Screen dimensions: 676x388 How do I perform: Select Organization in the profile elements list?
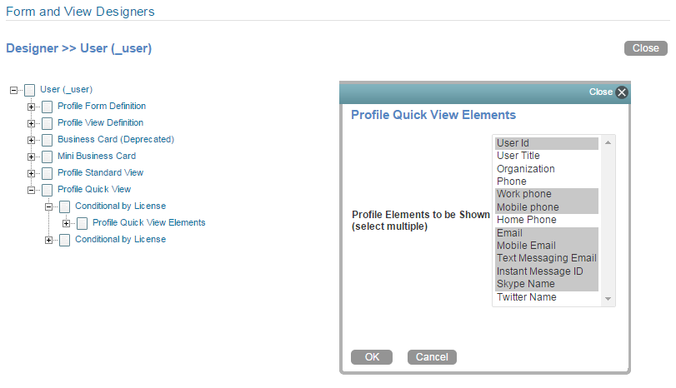coord(525,169)
